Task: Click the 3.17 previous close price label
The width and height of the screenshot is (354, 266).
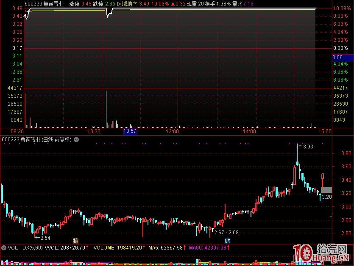Action: tap(17, 48)
